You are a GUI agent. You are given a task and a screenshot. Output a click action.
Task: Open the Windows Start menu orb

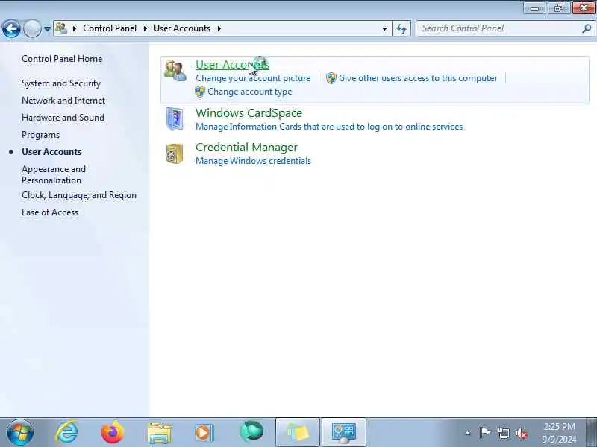pyautogui.click(x=20, y=432)
